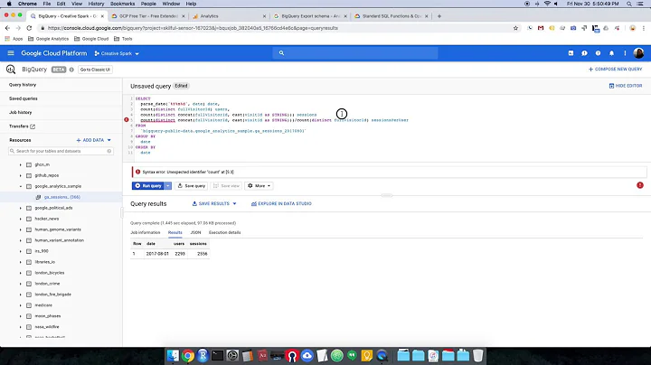
Task: Open Finder from the Dock
Action: point(173,355)
